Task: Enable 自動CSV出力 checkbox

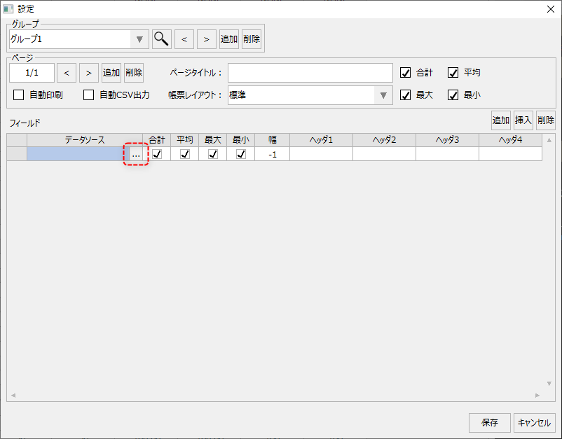Action: [89, 95]
